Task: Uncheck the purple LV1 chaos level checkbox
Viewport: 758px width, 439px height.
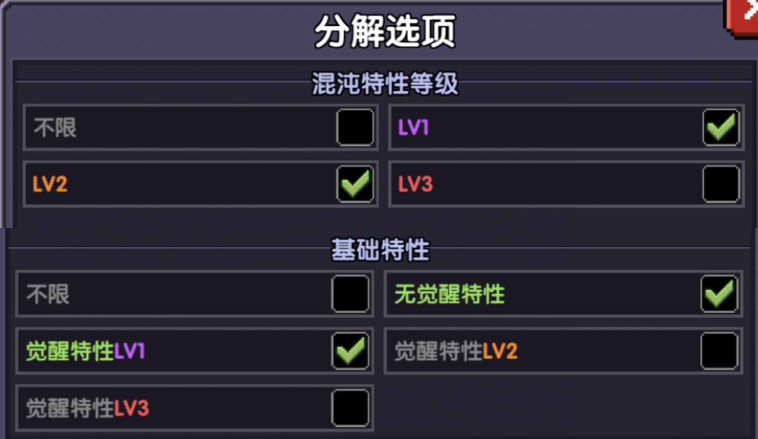Action: point(721,127)
